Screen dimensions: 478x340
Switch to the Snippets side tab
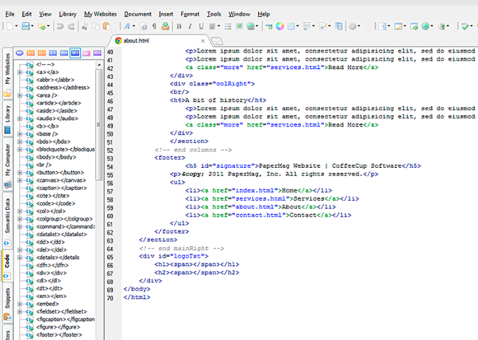pyautogui.click(x=6, y=299)
